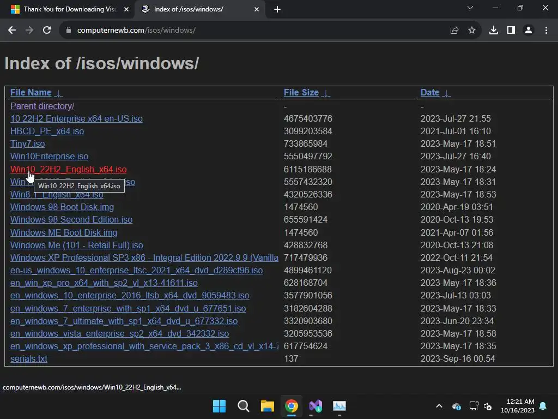This screenshot has width=558, height=419.
Task: Click the OneDrive cloud tray icon
Action: coord(457,406)
